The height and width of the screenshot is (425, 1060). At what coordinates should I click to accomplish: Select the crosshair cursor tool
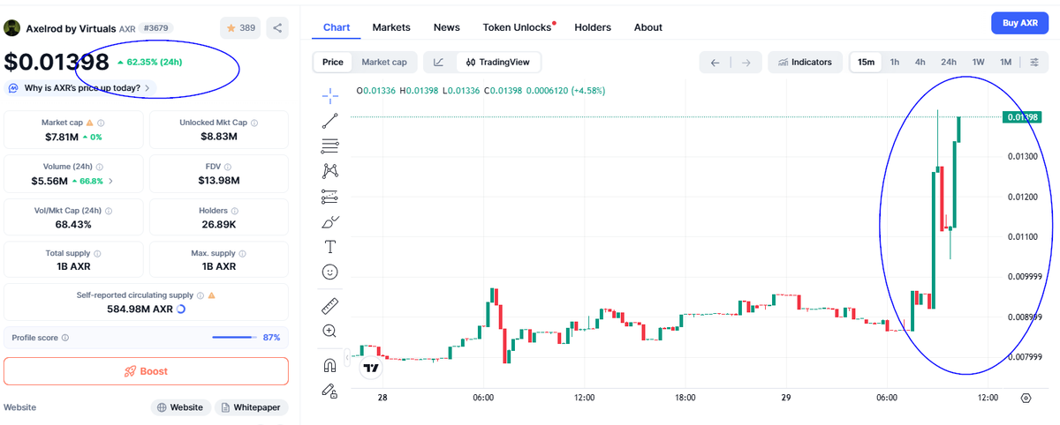[x=329, y=95]
